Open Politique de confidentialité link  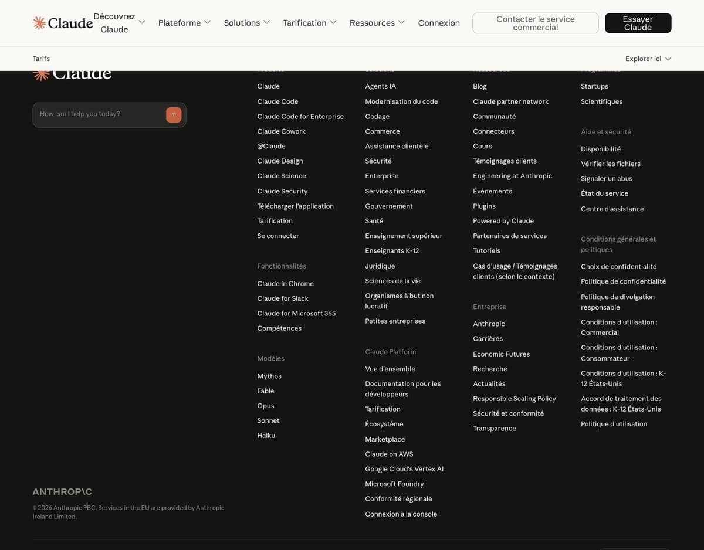pos(623,281)
